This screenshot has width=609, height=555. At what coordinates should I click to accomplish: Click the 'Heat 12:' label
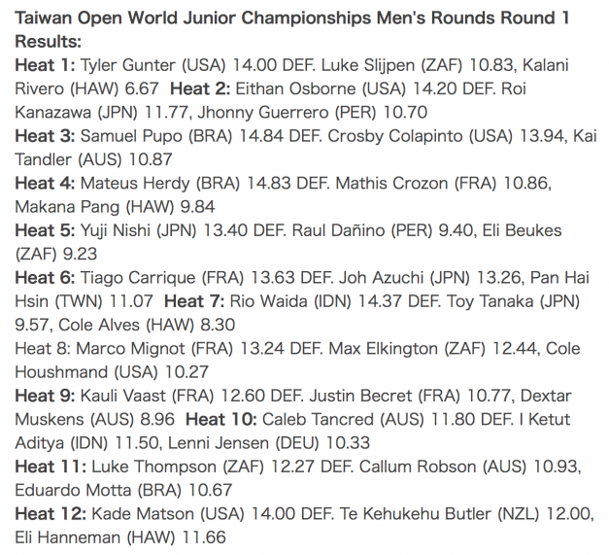[51, 514]
